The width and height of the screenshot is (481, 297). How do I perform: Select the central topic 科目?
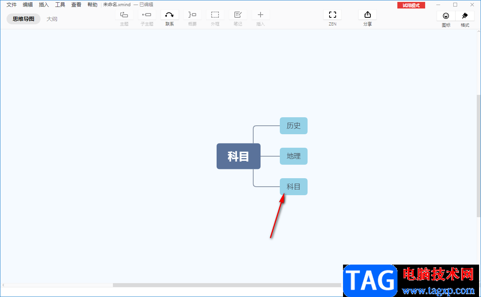tap(239, 156)
